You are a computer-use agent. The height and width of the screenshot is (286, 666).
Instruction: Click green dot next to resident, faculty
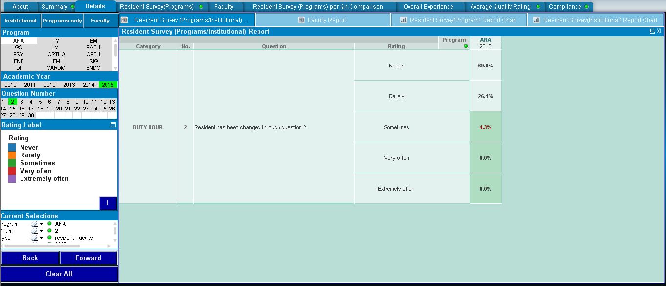click(x=49, y=238)
